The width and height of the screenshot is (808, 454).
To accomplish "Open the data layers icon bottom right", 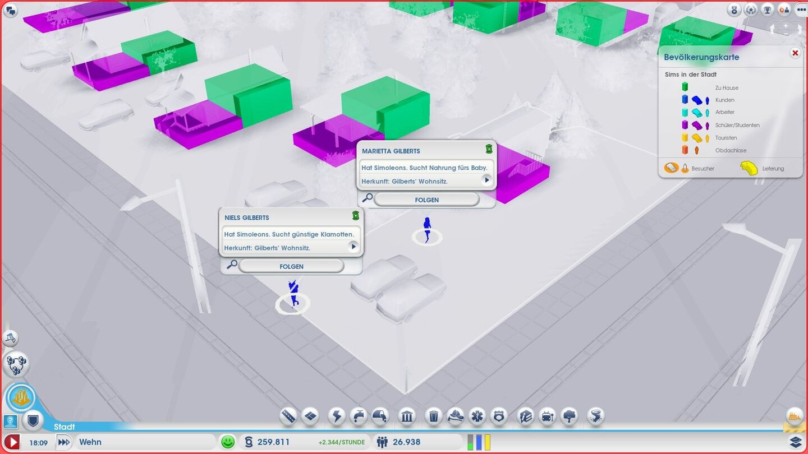I will [x=795, y=442].
